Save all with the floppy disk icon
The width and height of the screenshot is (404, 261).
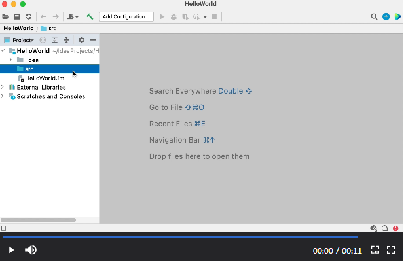point(17,17)
